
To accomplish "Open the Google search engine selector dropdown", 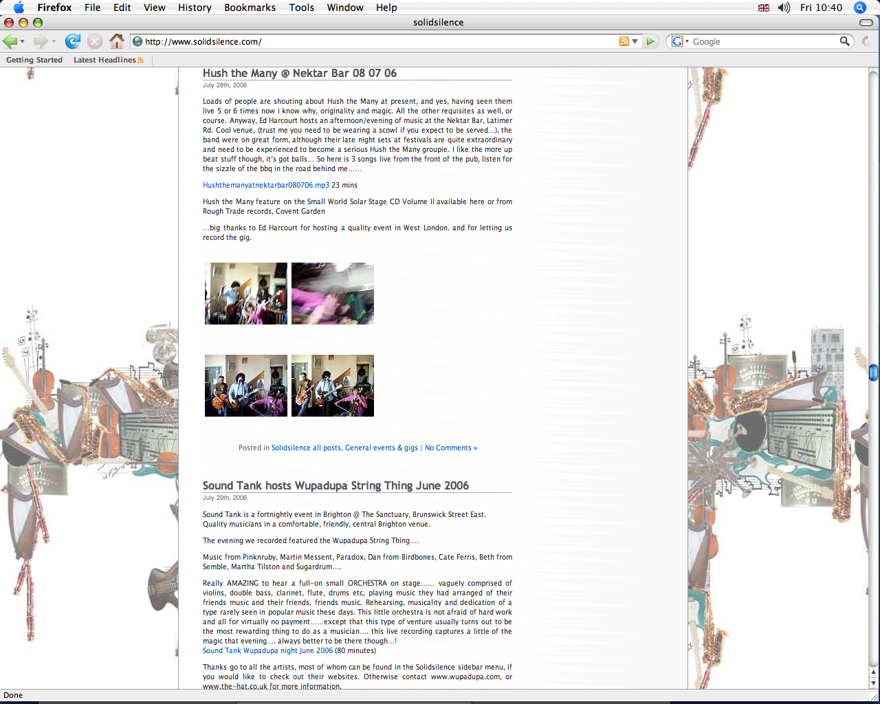I will (679, 41).
